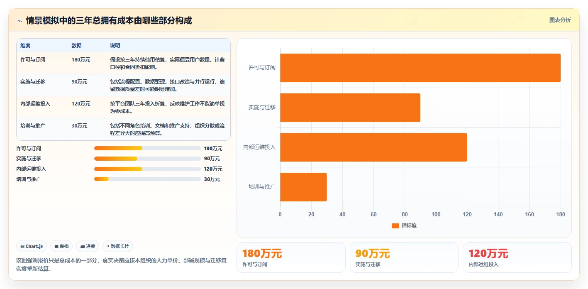This screenshot has width=588, height=289.
Task: Toggle the 指标值 legend swatch
Action: (395, 225)
